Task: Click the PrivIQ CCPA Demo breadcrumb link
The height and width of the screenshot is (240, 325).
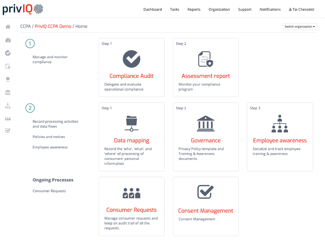Action: tap(53, 27)
